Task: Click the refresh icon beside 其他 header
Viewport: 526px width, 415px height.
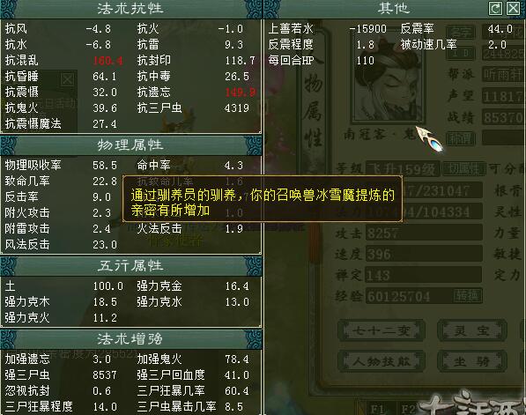Action: click(495, 8)
